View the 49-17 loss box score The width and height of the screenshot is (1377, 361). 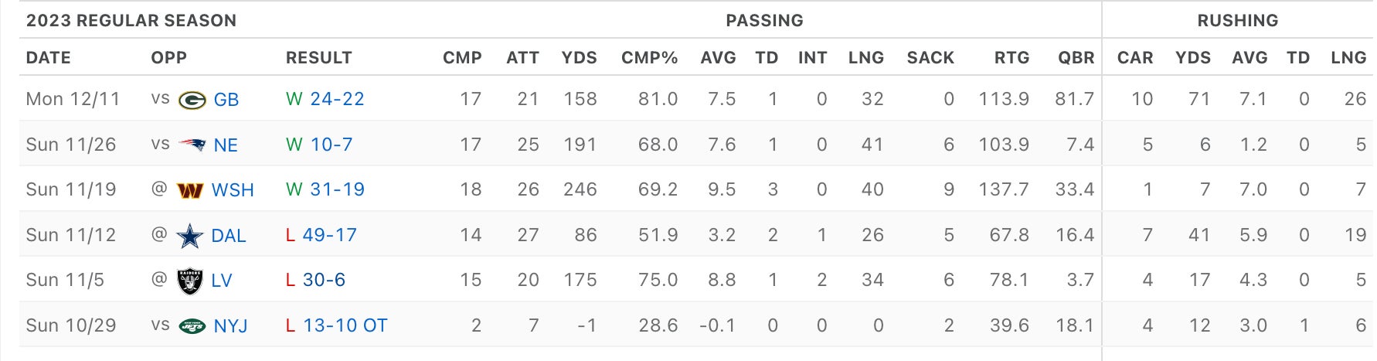[330, 235]
